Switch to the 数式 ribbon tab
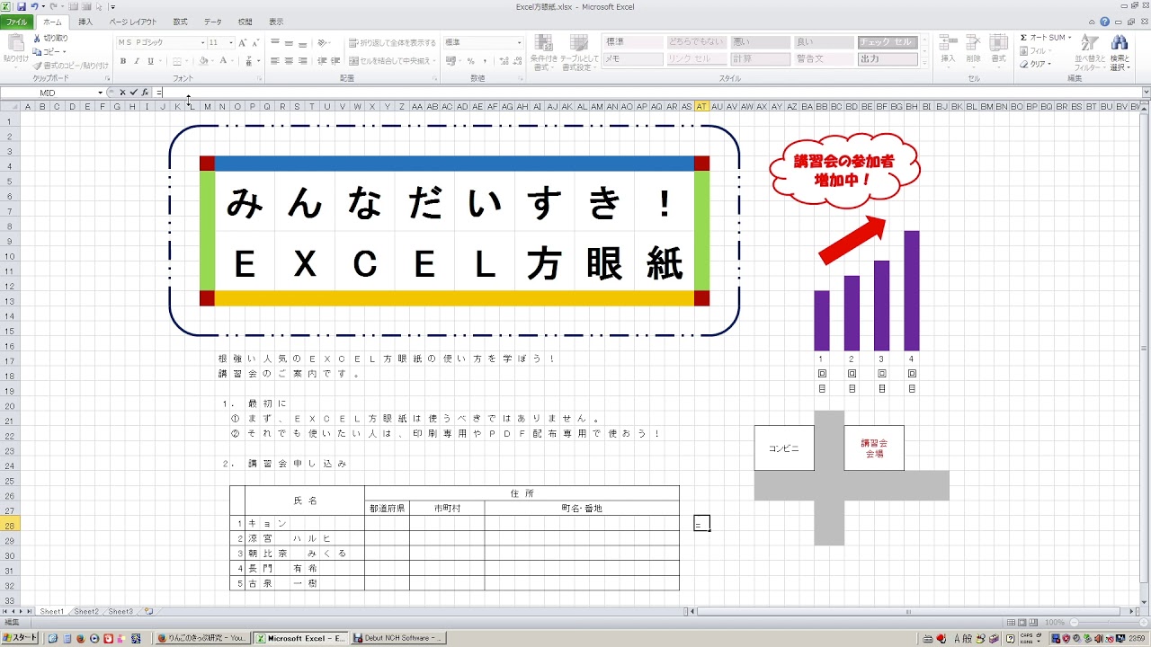 coord(181,22)
